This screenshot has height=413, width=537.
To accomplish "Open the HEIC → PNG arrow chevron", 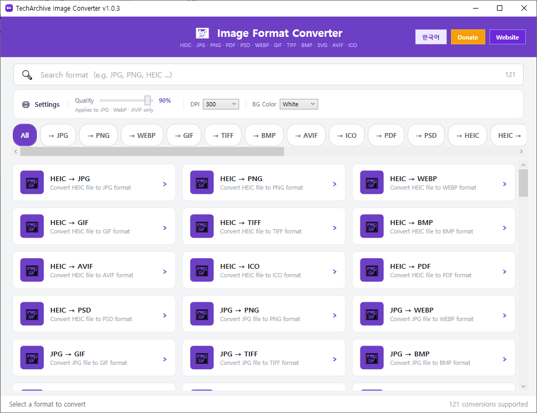I will (x=335, y=183).
